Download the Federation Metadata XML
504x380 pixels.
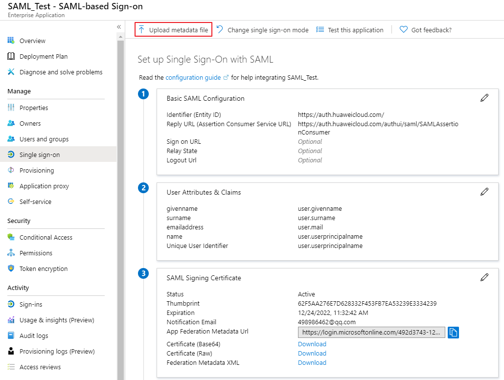(x=312, y=362)
